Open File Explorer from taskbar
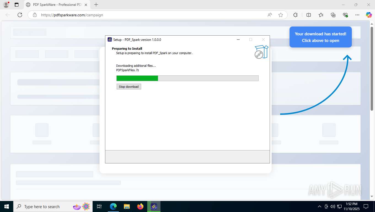Viewport: 375px width, 212px height. [x=127, y=206]
